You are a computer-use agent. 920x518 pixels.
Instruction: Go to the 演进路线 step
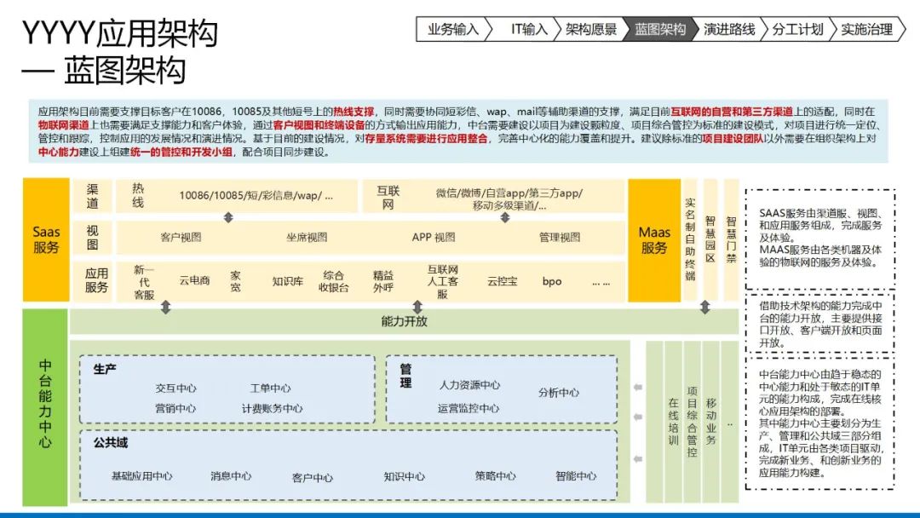pyautogui.click(x=729, y=29)
